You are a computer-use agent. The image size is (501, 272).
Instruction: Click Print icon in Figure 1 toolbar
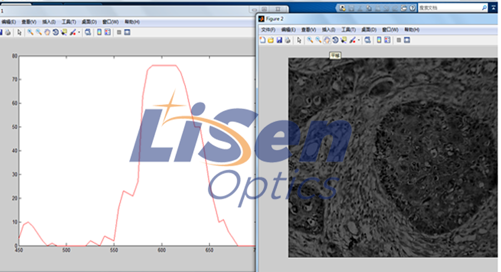[8, 32]
